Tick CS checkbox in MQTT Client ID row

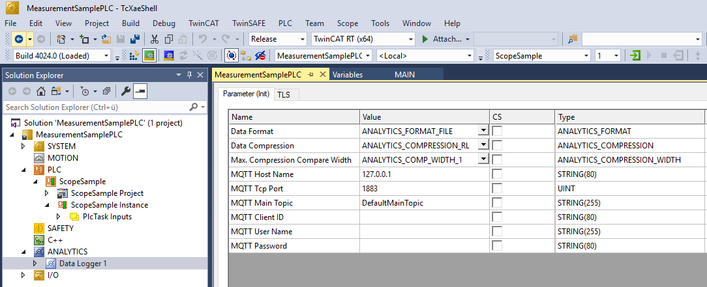pyautogui.click(x=497, y=217)
